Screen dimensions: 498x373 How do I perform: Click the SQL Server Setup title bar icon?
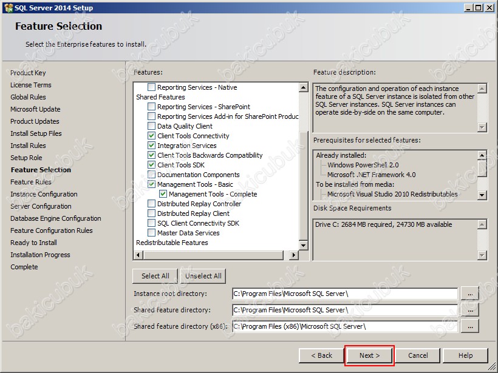point(9,8)
